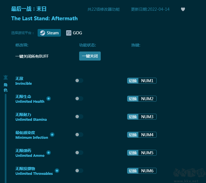Image resolution: width=206 pixels, height=183 pixels.
Task: Activate the Unlimited Throwables toggle
Action: 79,171
